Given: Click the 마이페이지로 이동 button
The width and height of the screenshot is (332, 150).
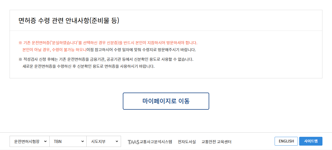Looking at the screenshot, I should coord(166,101).
